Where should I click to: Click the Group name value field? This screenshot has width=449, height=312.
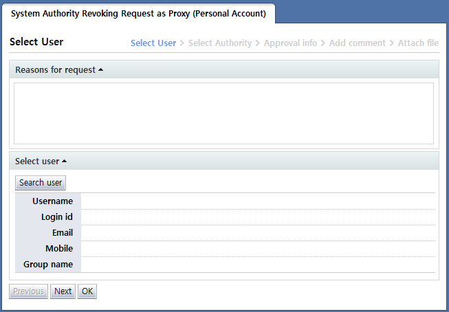coord(258,265)
